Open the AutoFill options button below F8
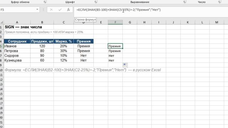Viewport: 228px width, 128px height. [x=125, y=65]
